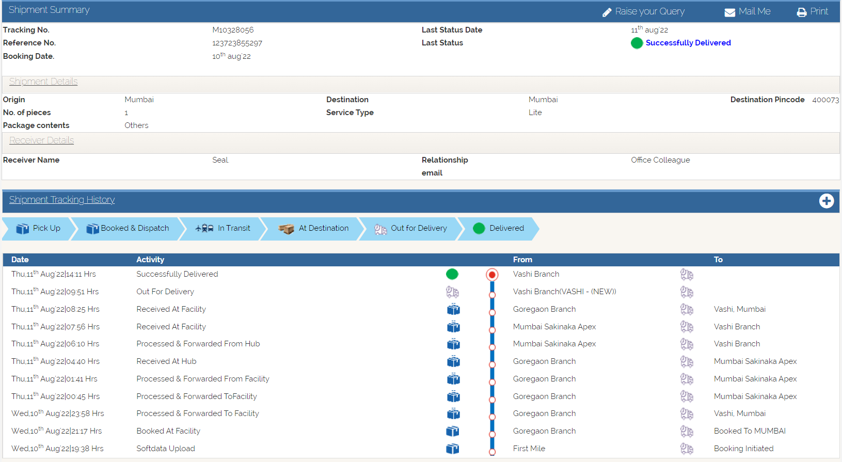Viewport: 842px width, 462px height.
Task: Click the Softdata Upload activity text
Action: [166, 449]
